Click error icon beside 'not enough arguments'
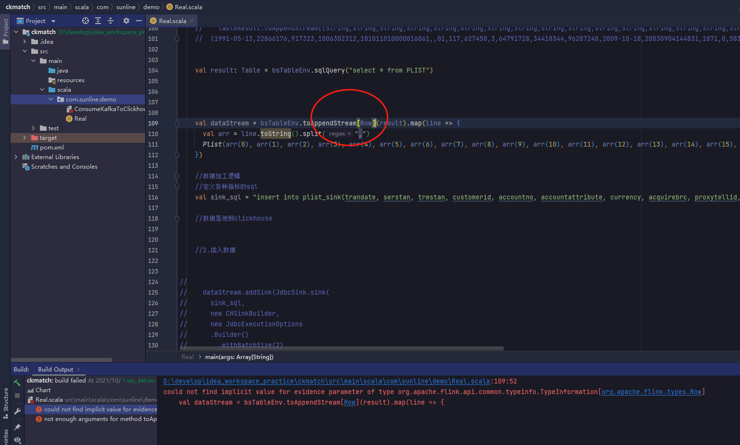Image resolution: width=740 pixels, height=445 pixels. coord(39,419)
